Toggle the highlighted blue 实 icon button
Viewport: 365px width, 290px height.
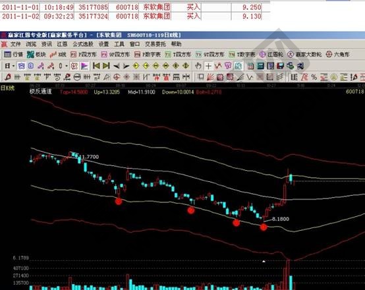22,66
